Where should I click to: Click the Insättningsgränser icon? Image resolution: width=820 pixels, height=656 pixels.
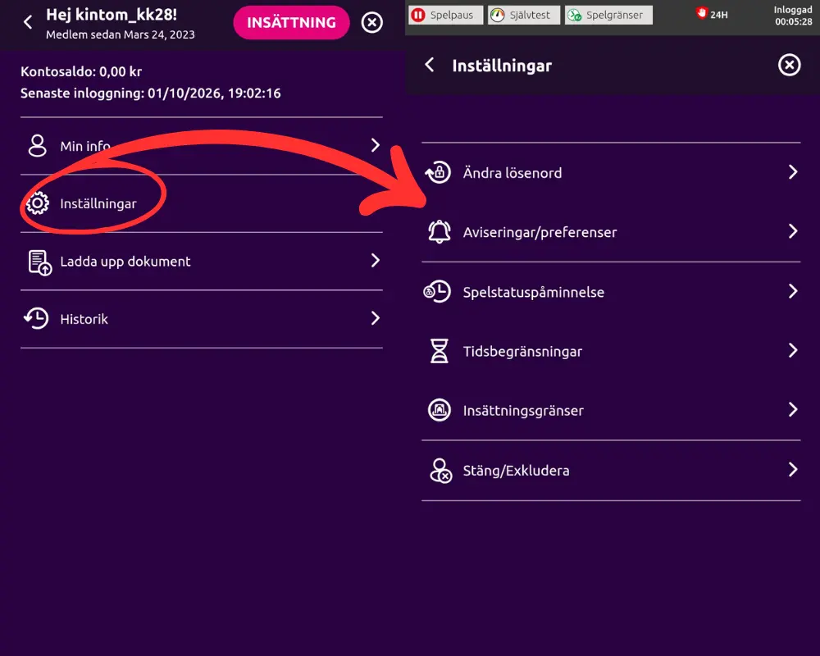[x=440, y=410]
